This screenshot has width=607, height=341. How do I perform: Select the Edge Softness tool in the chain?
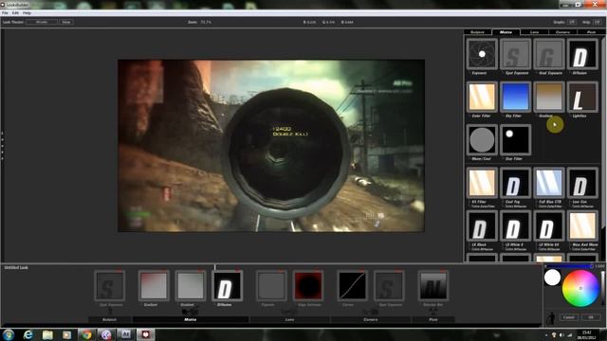coord(308,286)
